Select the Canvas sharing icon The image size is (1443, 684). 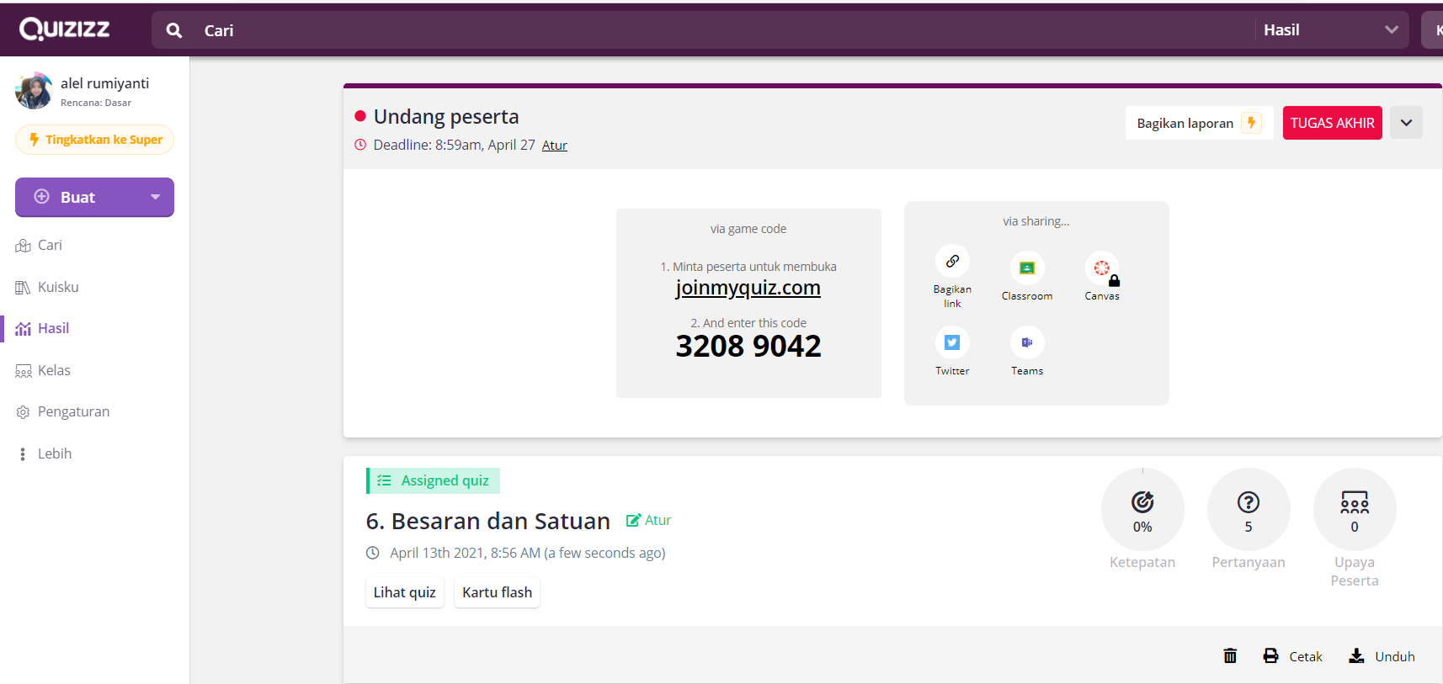pos(1101,268)
